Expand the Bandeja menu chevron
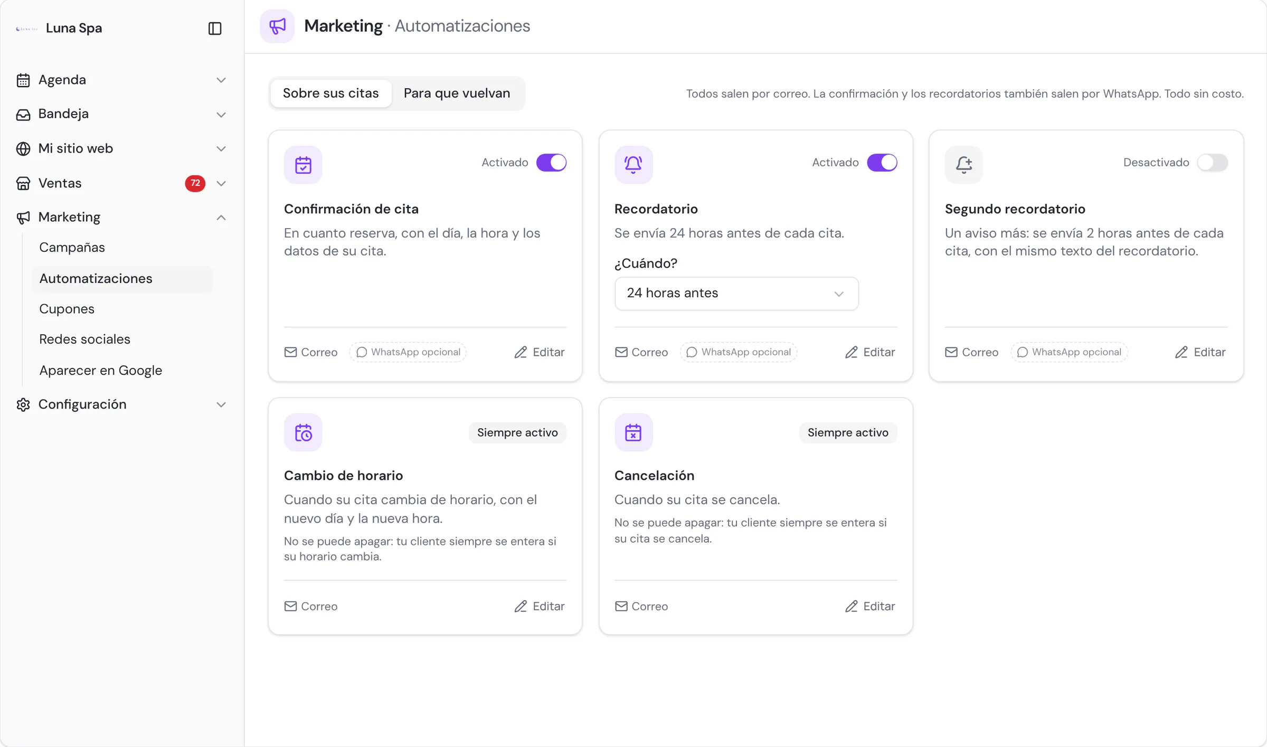The width and height of the screenshot is (1267, 747). 221,115
